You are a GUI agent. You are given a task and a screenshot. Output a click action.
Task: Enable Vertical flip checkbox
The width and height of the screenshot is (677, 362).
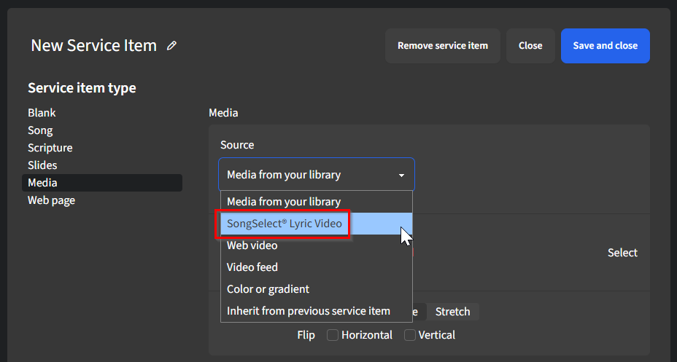(410, 335)
